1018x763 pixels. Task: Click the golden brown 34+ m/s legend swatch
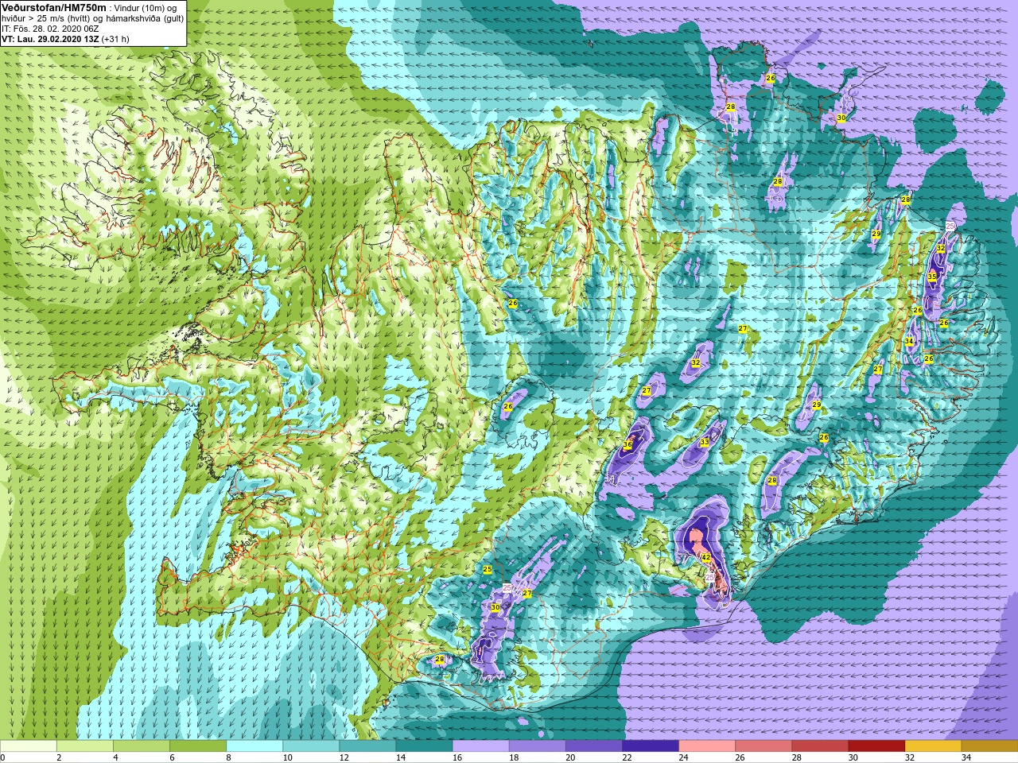click(989, 746)
